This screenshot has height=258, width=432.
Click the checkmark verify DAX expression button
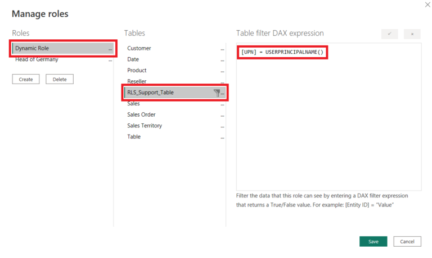coord(389,34)
